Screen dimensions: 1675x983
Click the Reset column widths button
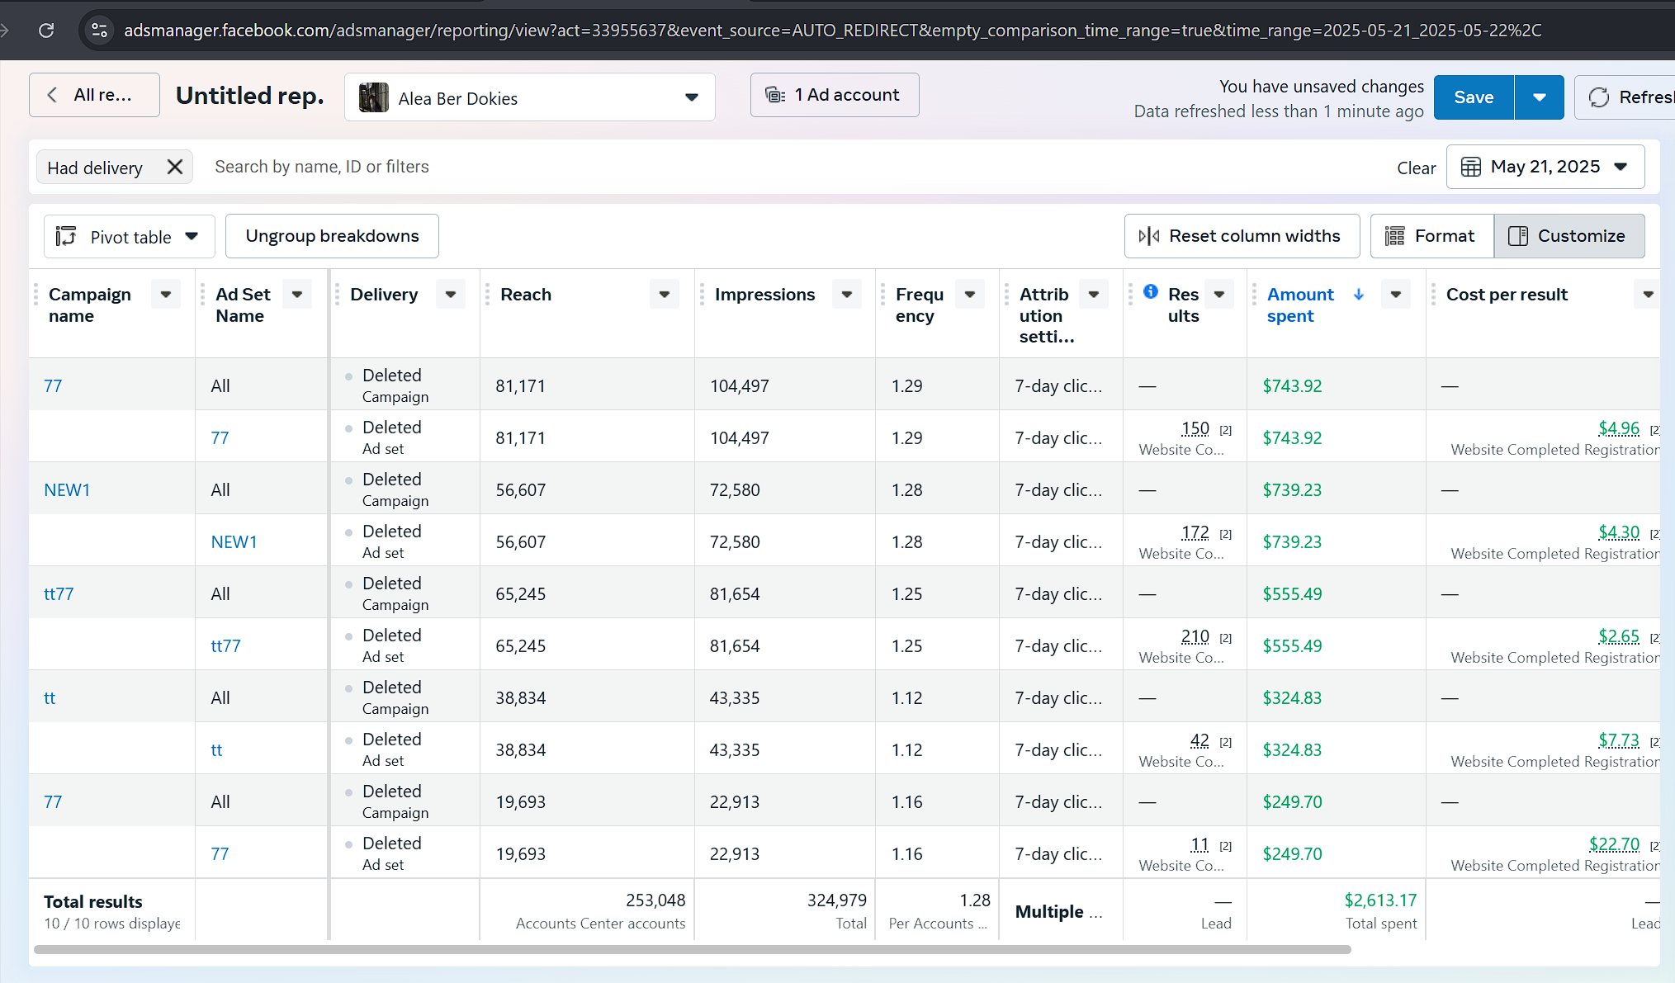click(1241, 236)
